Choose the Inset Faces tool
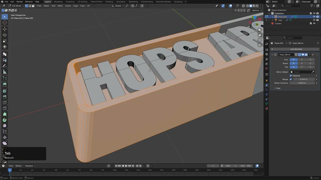321x180 pixels. tap(5, 91)
